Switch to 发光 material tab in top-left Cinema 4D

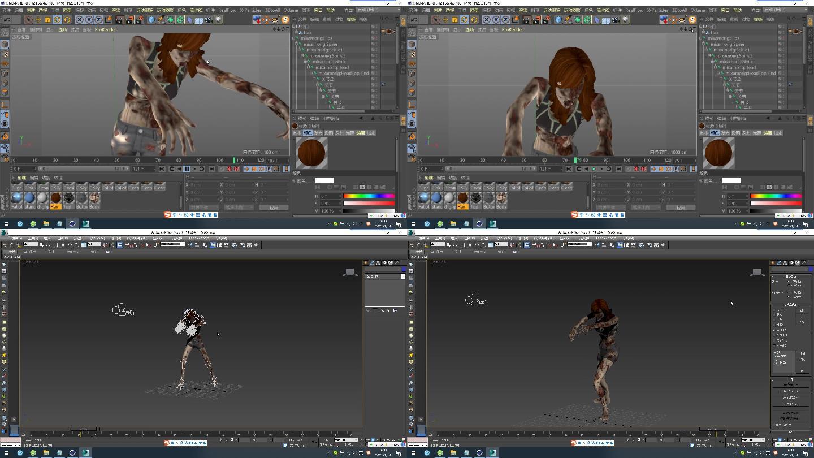(x=318, y=133)
